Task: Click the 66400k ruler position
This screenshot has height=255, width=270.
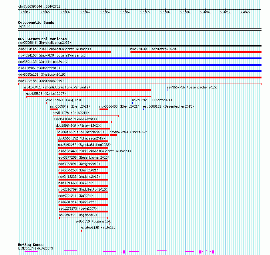Action: point(205,12)
